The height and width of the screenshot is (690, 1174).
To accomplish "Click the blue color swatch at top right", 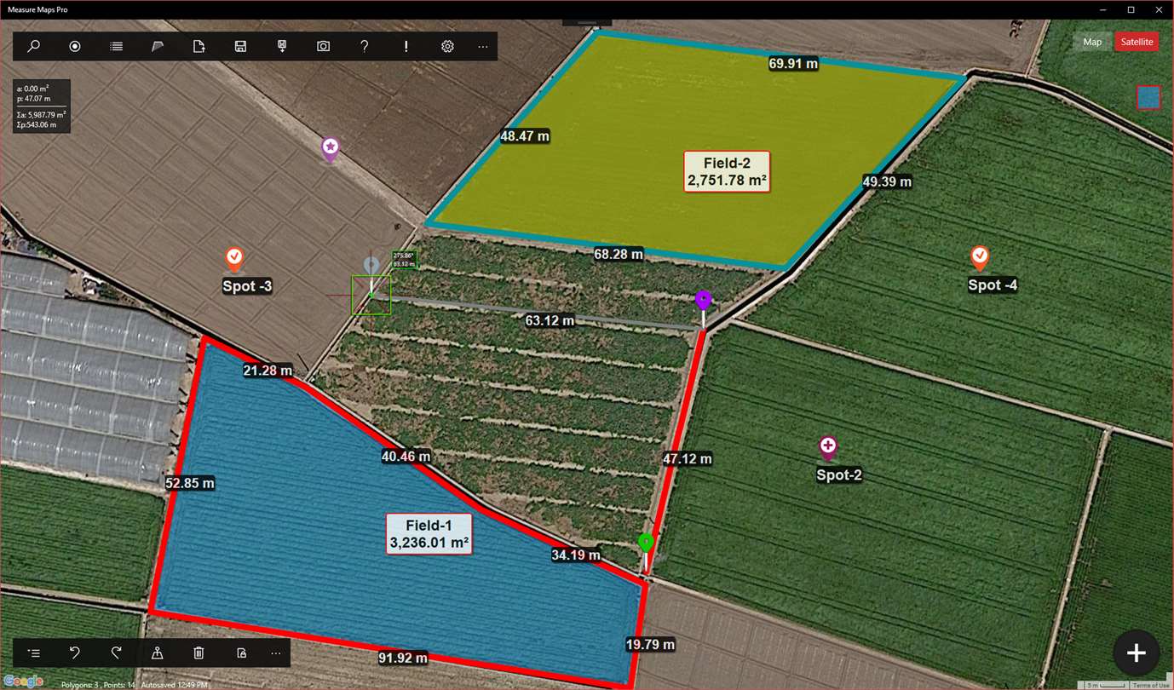I will point(1148,97).
